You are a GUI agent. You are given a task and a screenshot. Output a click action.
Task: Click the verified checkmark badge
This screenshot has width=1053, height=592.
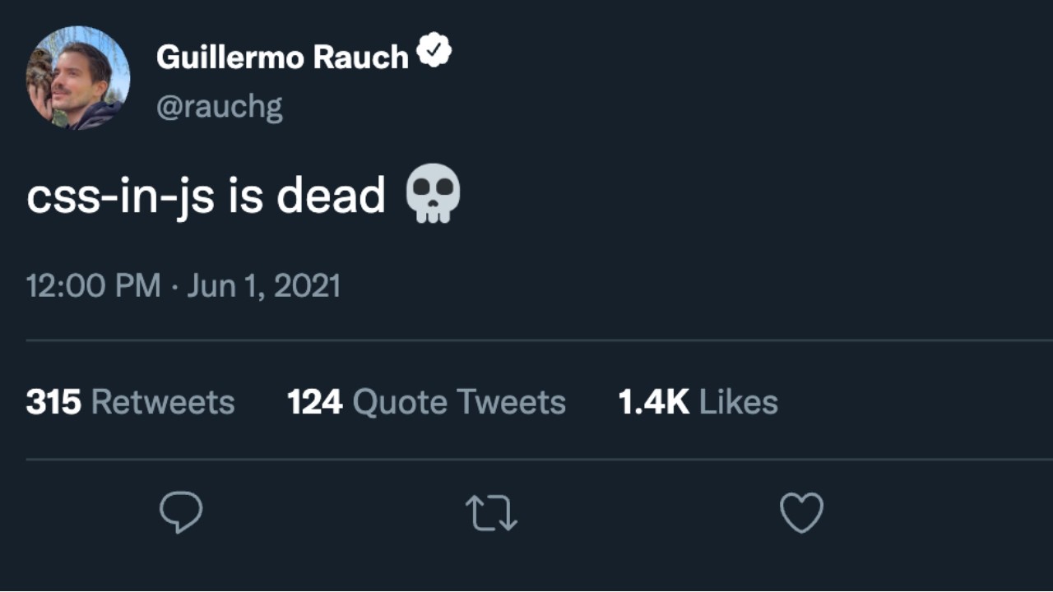pos(434,53)
